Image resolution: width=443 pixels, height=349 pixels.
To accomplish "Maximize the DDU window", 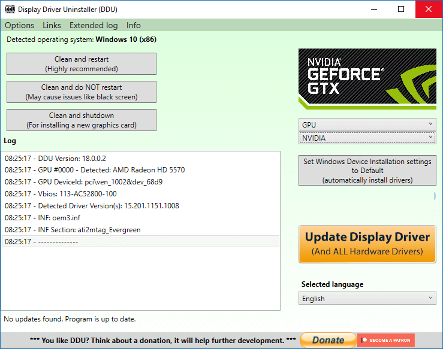I will [401, 10].
